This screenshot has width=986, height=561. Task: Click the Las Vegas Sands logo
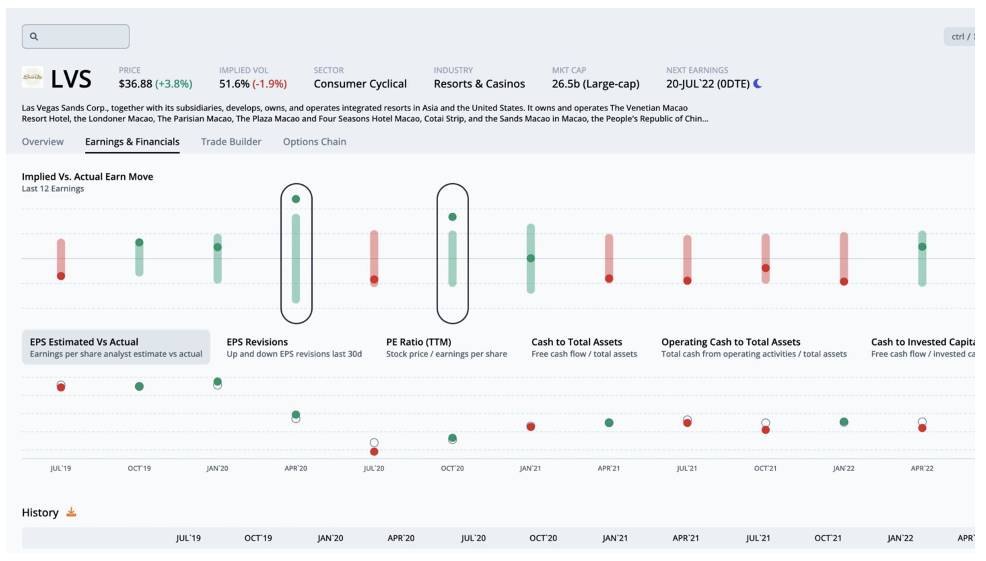(33, 77)
